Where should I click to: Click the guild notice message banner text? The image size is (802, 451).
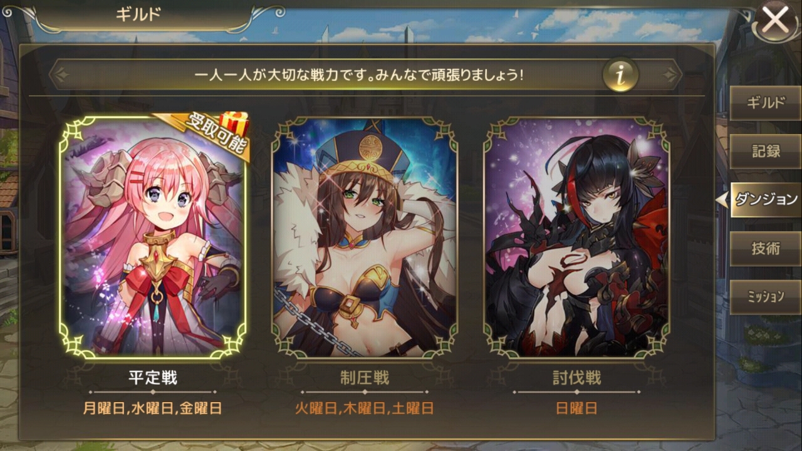coord(359,75)
